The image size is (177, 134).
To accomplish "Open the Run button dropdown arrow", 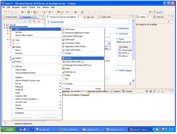I will (31, 12).
